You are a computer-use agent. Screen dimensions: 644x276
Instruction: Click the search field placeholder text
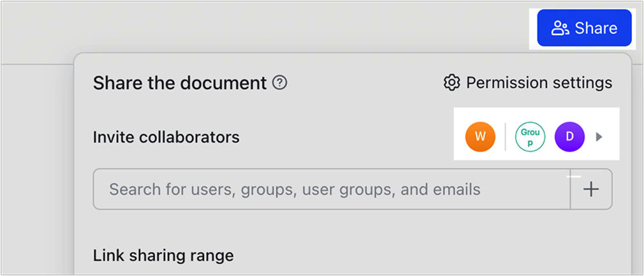(x=295, y=189)
